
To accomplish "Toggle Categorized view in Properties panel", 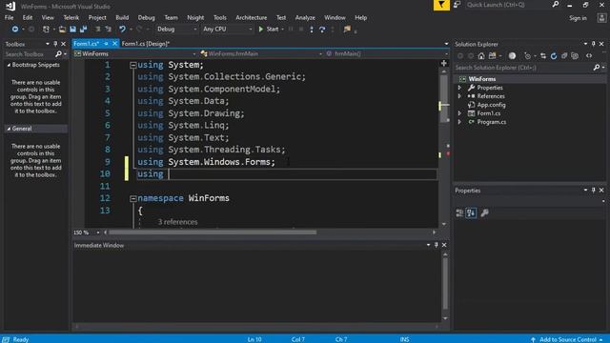I will [459, 212].
